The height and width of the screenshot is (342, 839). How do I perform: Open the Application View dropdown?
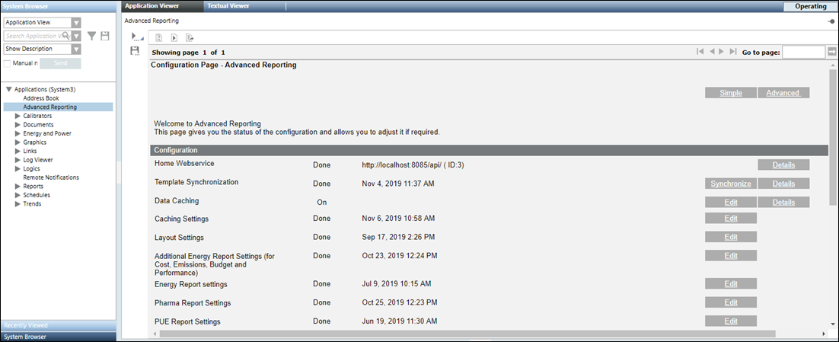[x=76, y=23]
